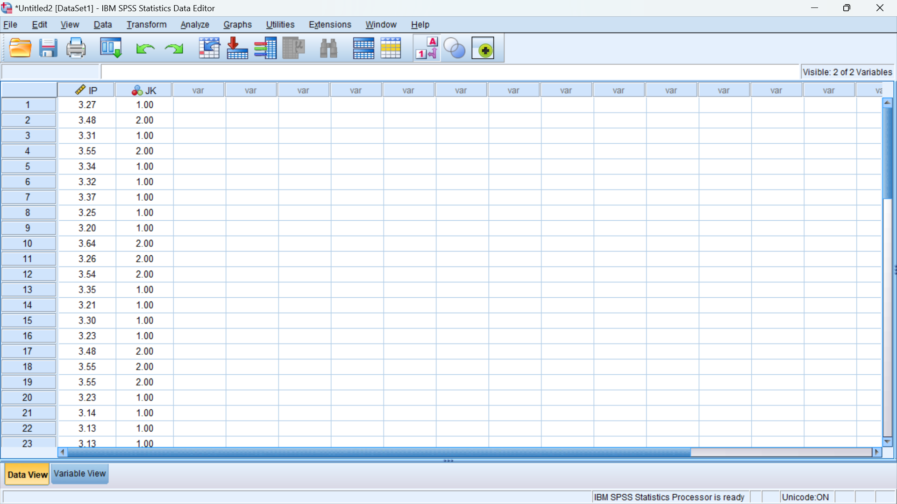Click the scroll up arrow of vertical scrollbar
Image resolution: width=897 pixels, height=504 pixels.
coord(887,103)
